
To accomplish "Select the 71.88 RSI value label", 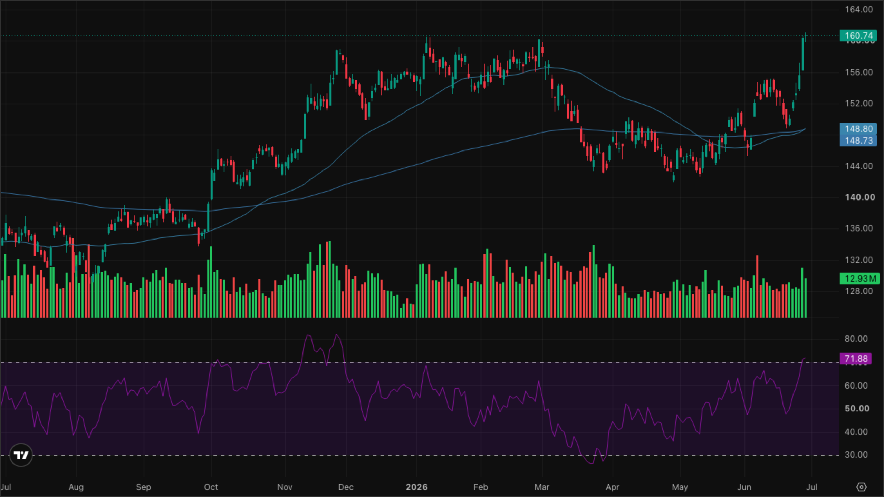I will tap(856, 359).
